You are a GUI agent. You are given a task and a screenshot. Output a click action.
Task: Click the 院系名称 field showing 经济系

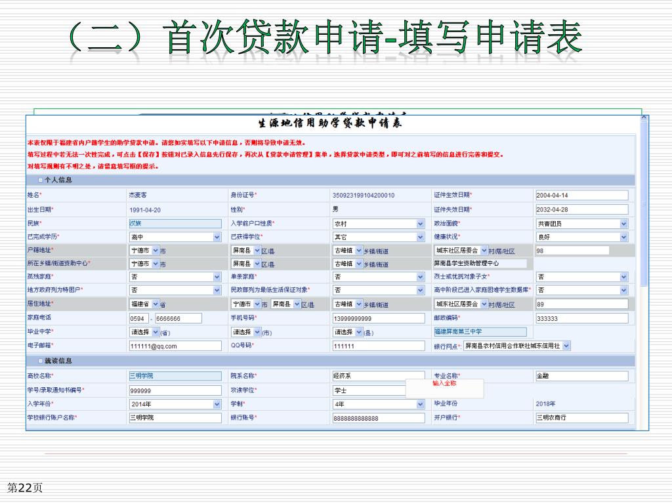point(379,376)
